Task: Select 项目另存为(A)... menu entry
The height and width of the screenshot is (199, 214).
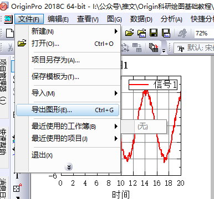Action: click(68, 60)
